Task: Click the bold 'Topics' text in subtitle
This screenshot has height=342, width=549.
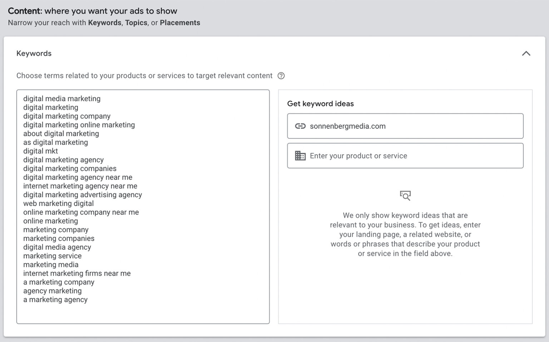Action: tap(136, 23)
